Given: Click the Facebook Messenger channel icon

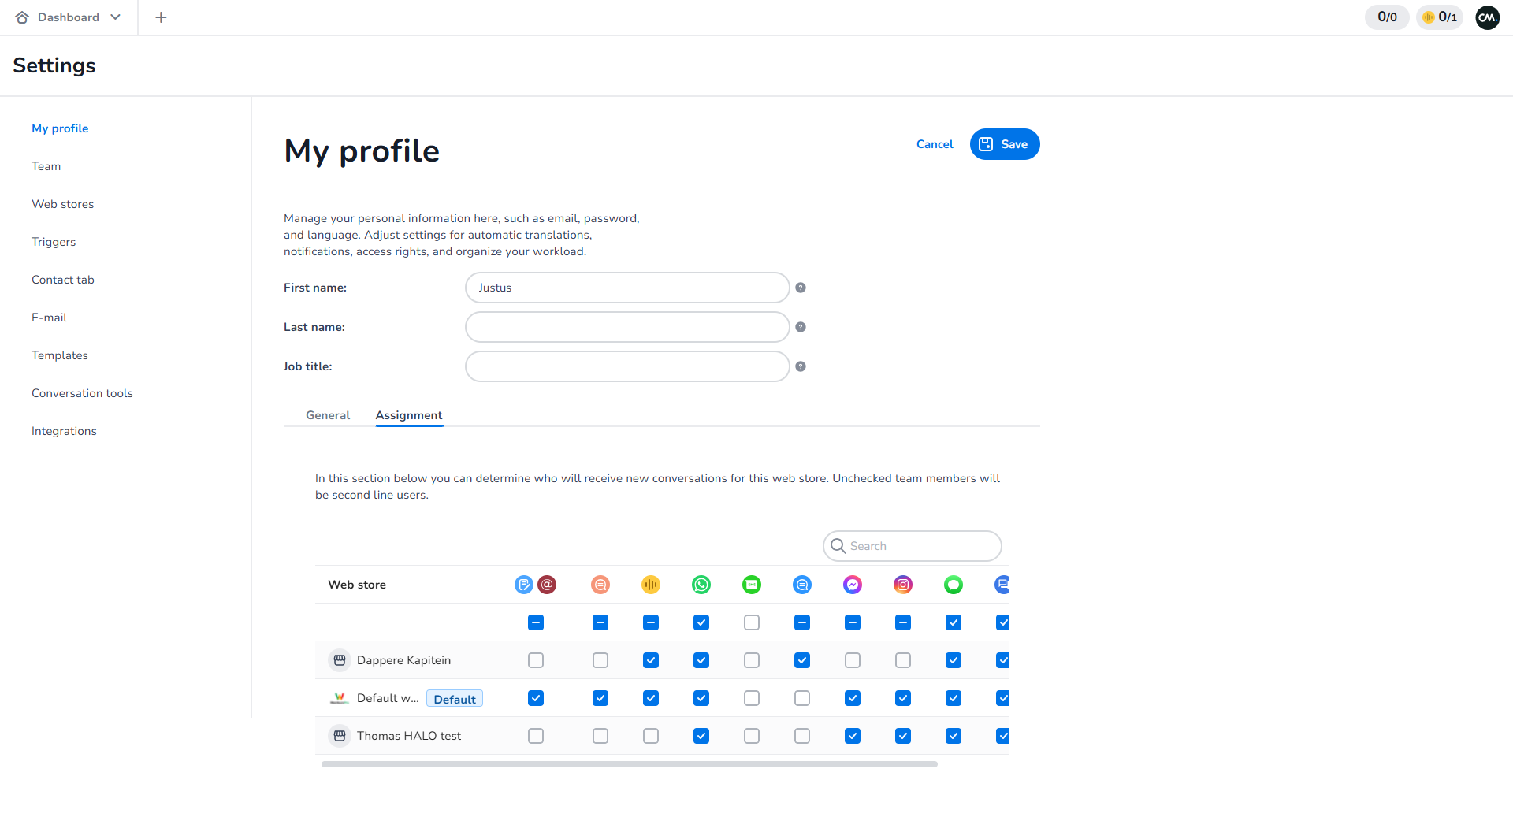Looking at the screenshot, I should tap(853, 585).
